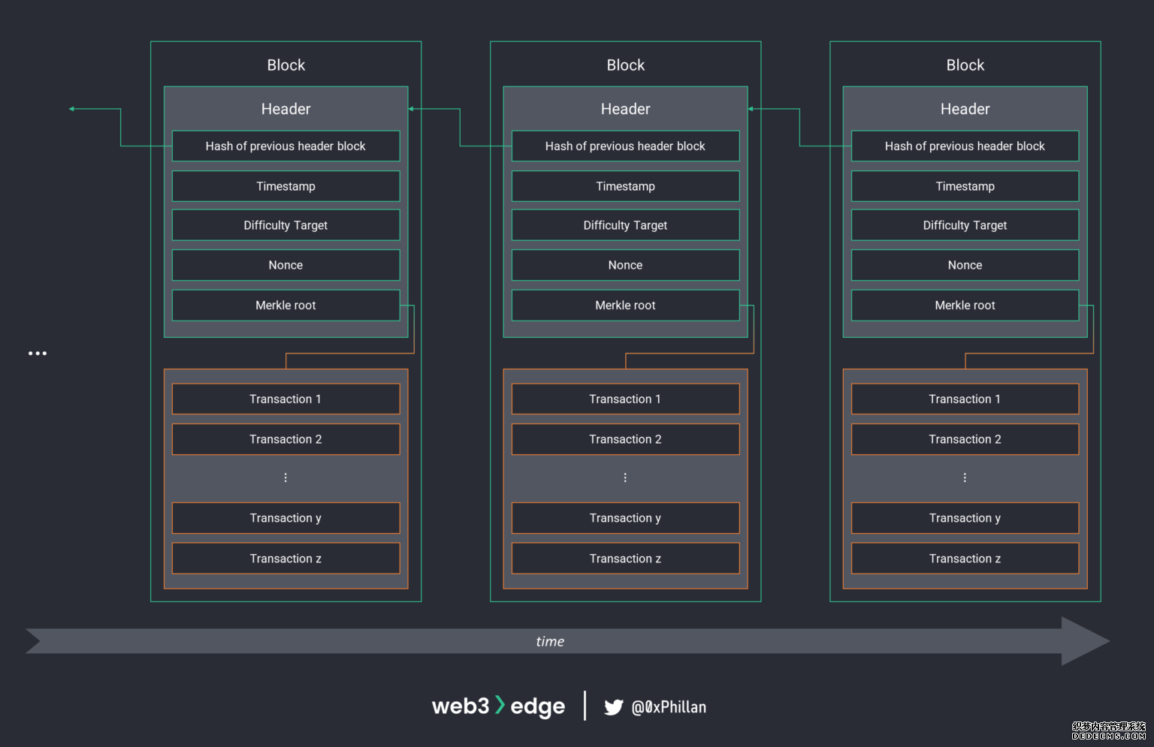Click the Timestamp field in the rightmost block
Viewport: 1154px width, 747px height.
965,186
